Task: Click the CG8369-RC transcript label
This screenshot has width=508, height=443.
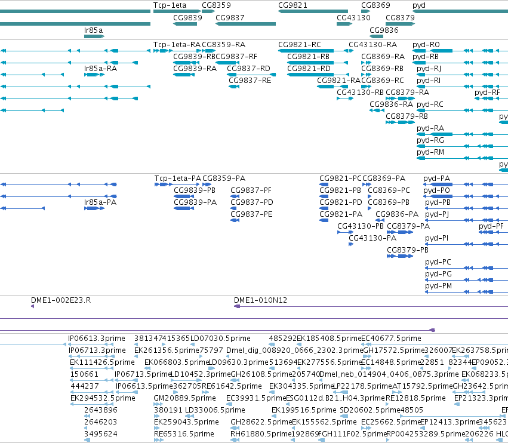Action: pyautogui.click(x=383, y=81)
